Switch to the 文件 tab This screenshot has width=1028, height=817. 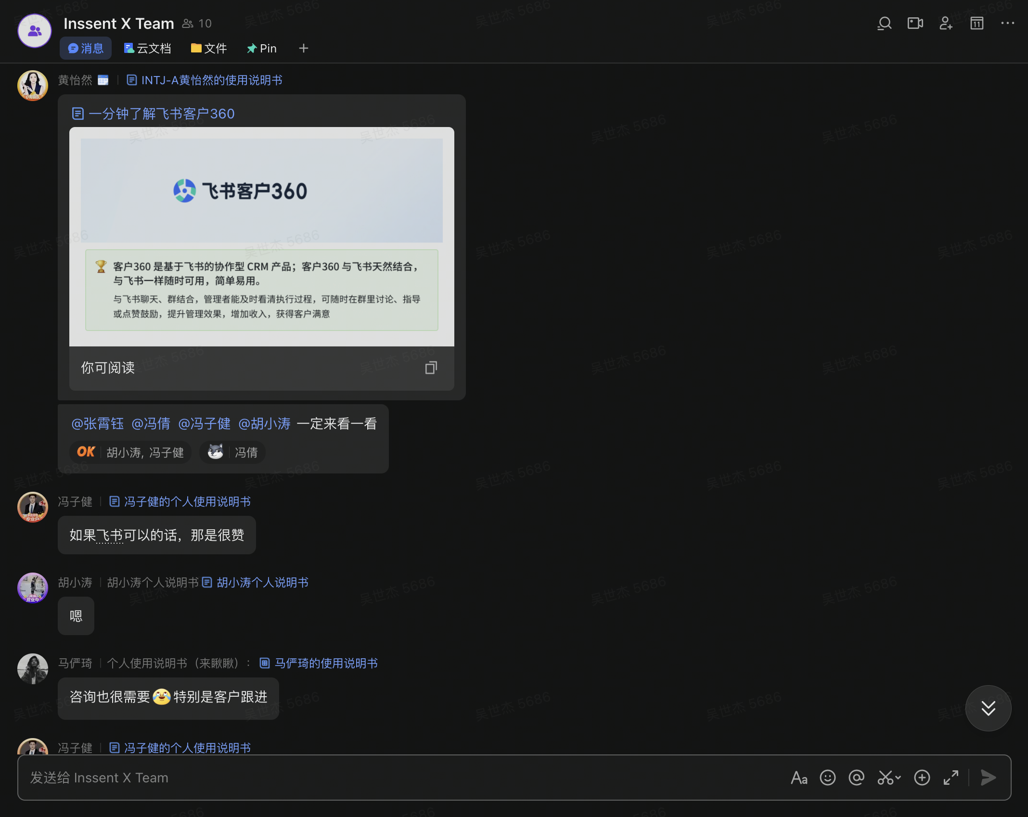point(209,48)
